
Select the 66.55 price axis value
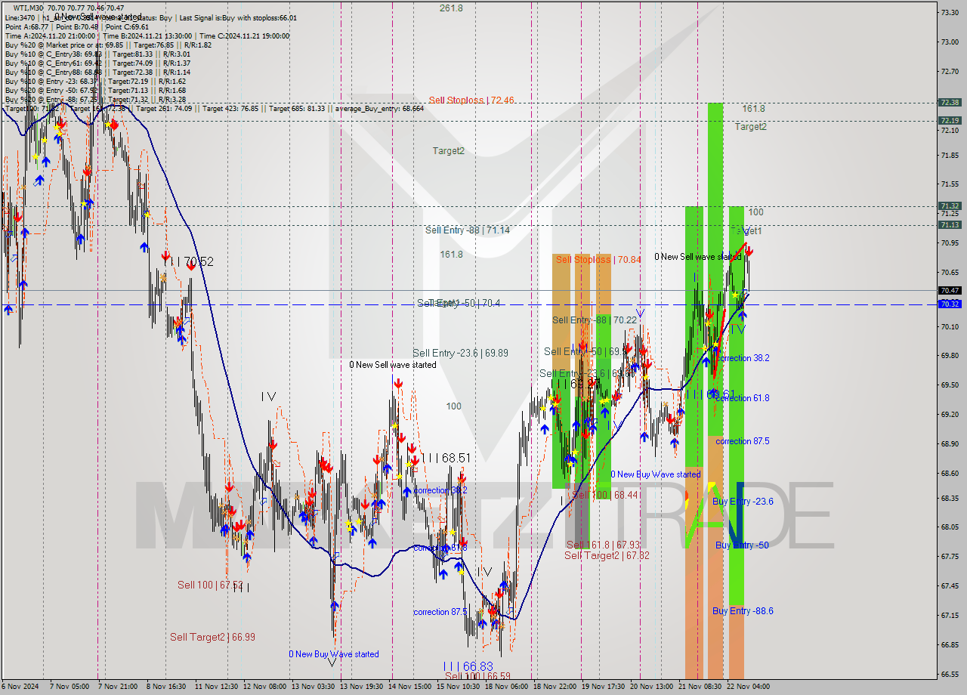tap(950, 674)
